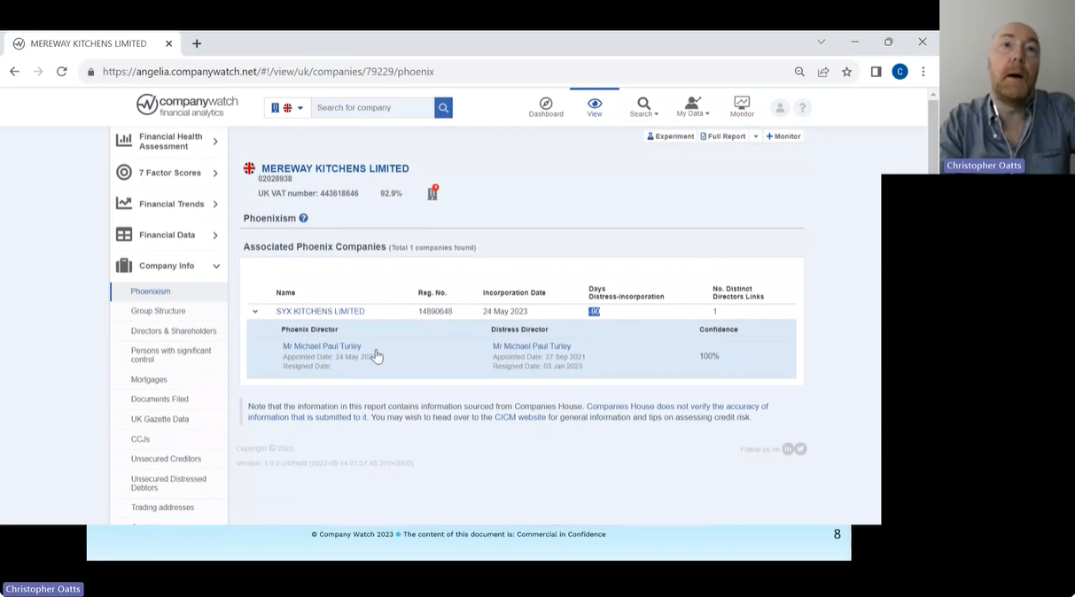Click the user profile avatar icon
Viewport: 1075px width, 597px height.
click(780, 108)
